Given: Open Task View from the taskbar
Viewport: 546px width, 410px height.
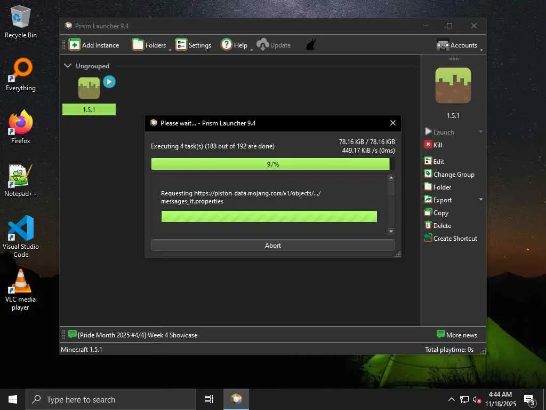Looking at the screenshot, I should 209,399.
